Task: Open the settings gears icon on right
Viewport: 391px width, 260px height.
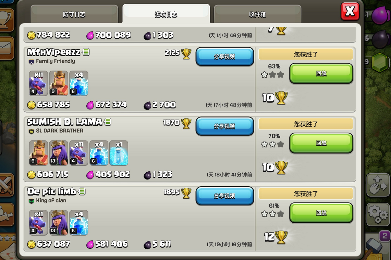Action: coord(378,214)
